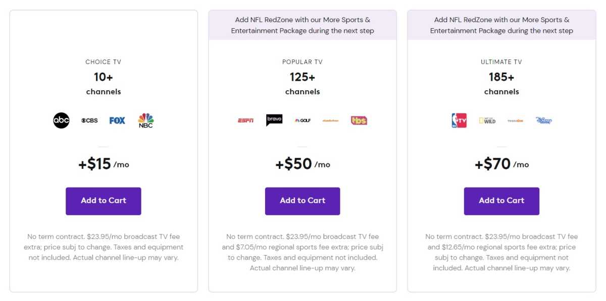
Task: Add the Choice TV plan to cart
Action: [103, 201]
